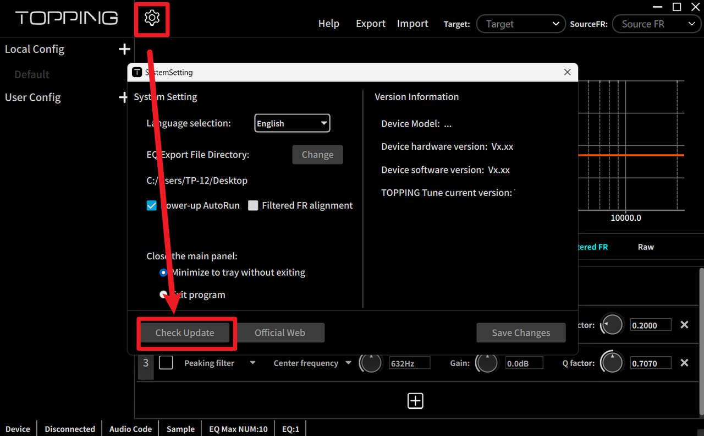The height and width of the screenshot is (436, 704).
Task: Enable filter 3 checkbox
Action: point(166,363)
